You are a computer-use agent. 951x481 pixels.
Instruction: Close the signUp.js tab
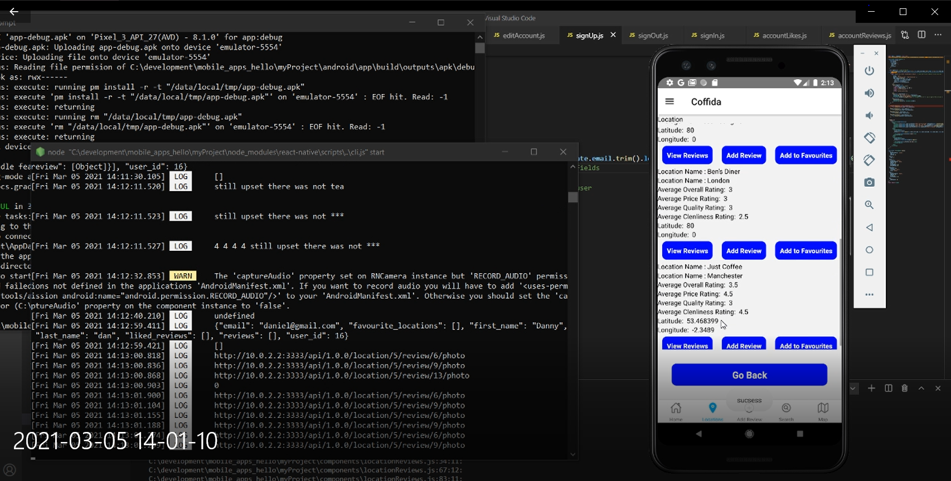pos(613,35)
